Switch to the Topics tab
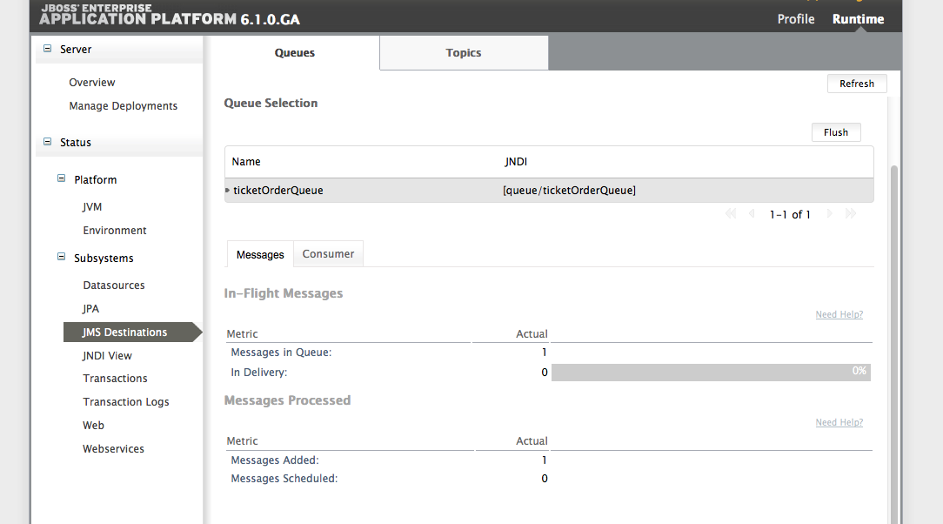The height and width of the screenshot is (524, 943). (x=463, y=52)
